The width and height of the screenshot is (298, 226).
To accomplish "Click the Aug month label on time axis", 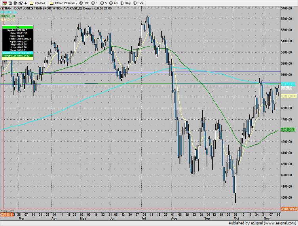I will [x=174, y=218].
